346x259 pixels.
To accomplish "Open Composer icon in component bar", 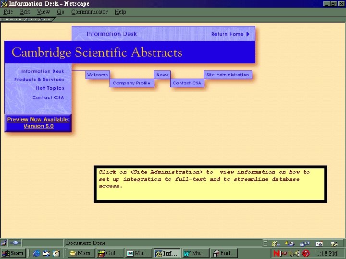I will [334, 243].
